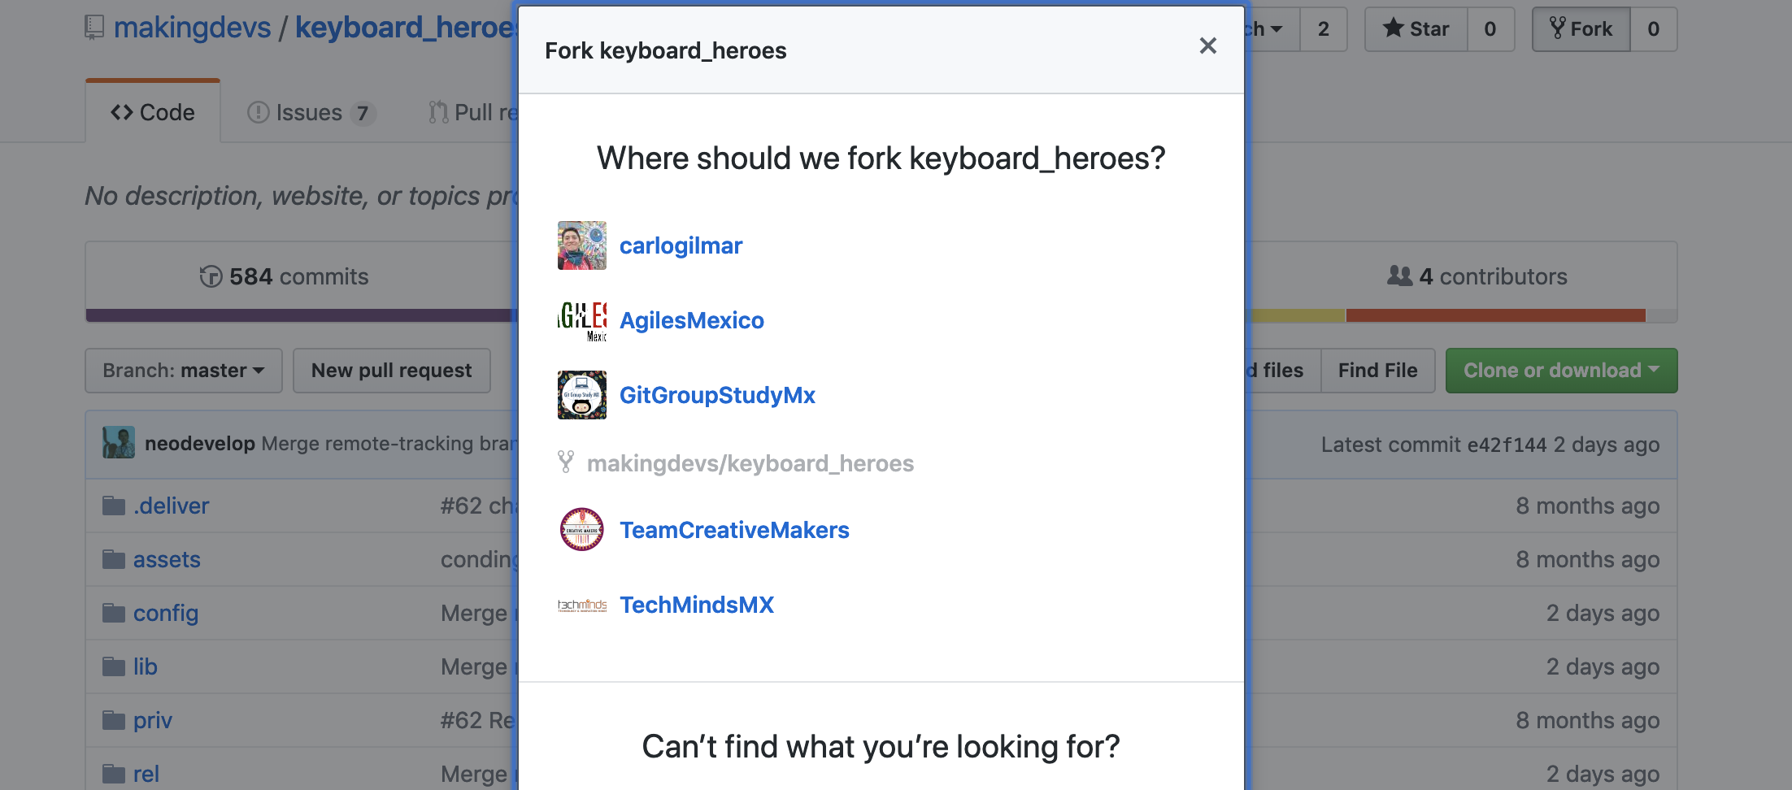Choose TeamCreativeMakers as fork destination
Image resolution: width=1792 pixels, height=790 pixels.
pos(734,530)
